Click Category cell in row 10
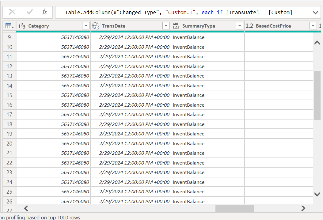The width and height of the screenshot is (323, 220). (x=54, y=47)
